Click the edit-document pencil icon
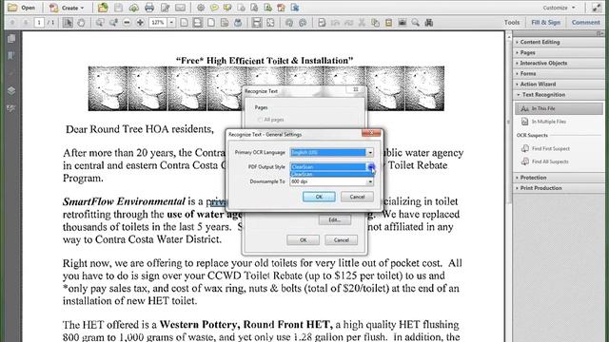This screenshot has height=342, width=609. (165, 8)
